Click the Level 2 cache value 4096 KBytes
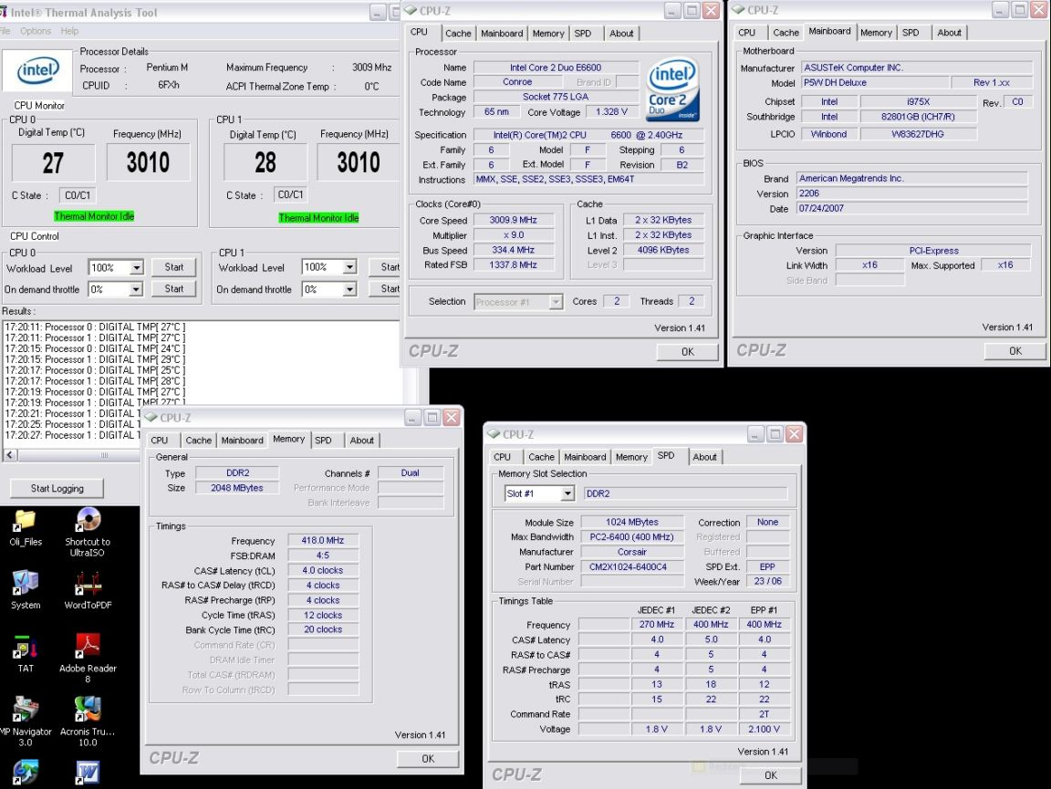The image size is (1051, 789). (x=663, y=250)
